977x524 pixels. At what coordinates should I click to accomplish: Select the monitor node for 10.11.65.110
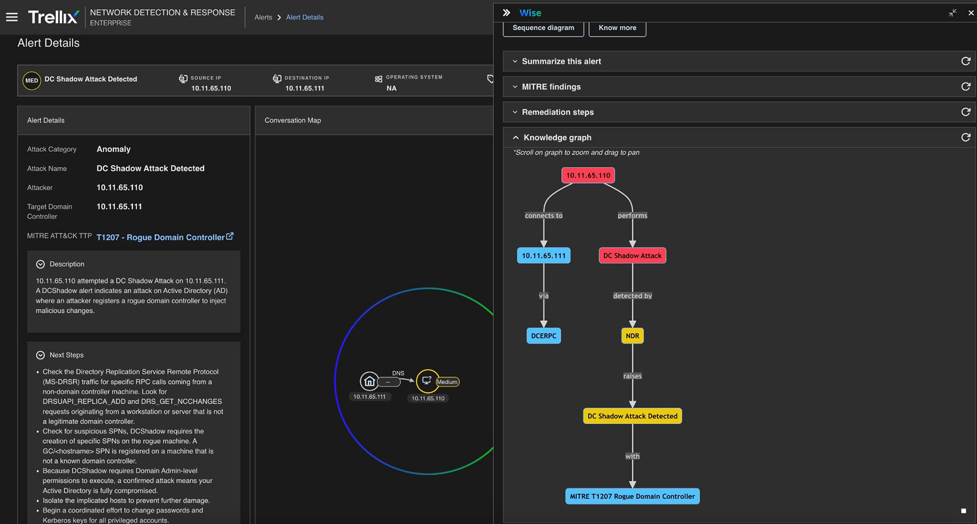coord(427,381)
